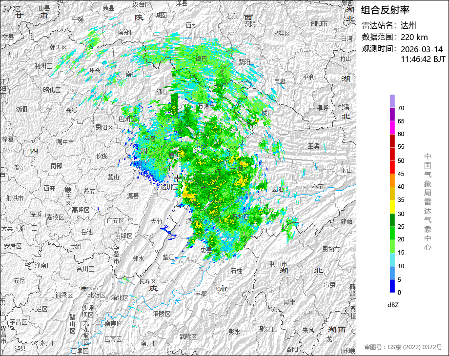The width and height of the screenshot is (449, 356).
Task: Click the legend value 35
Action: pos(401,200)
